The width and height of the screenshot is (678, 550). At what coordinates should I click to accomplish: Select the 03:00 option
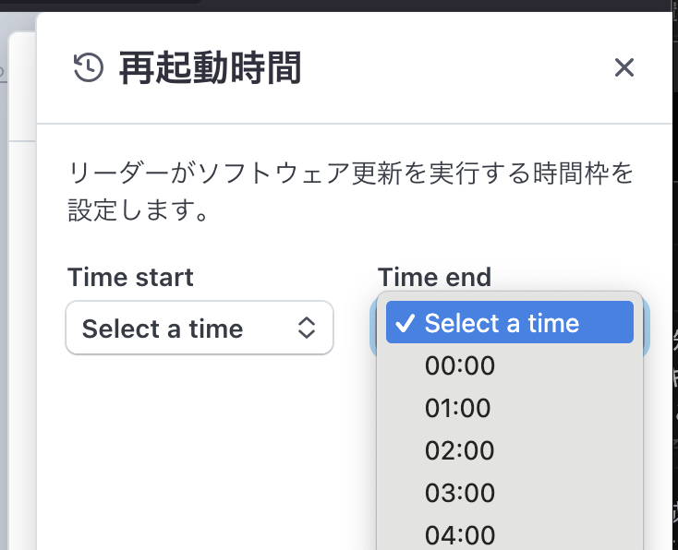460,493
